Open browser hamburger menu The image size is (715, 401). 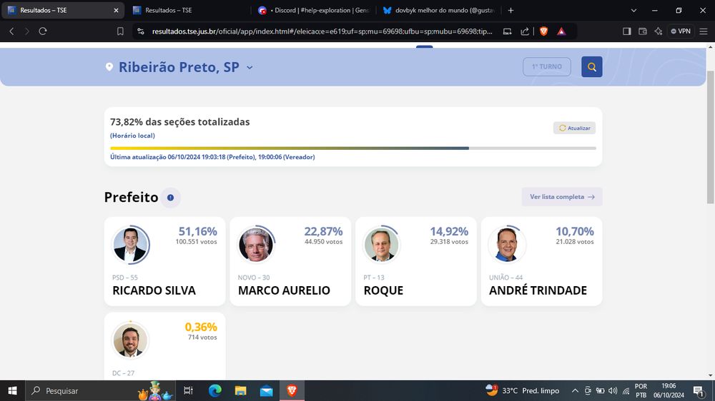click(704, 31)
